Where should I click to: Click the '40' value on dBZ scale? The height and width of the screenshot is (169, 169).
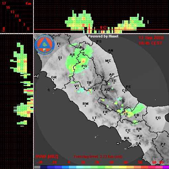(126, 162)
